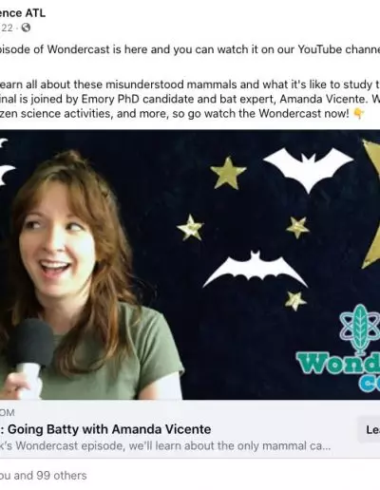Image resolution: width=380 pixels, height=490 pixels.
Task: Open the Science ATL page name link
Action: pyautogui.click(x=22, y=13)
